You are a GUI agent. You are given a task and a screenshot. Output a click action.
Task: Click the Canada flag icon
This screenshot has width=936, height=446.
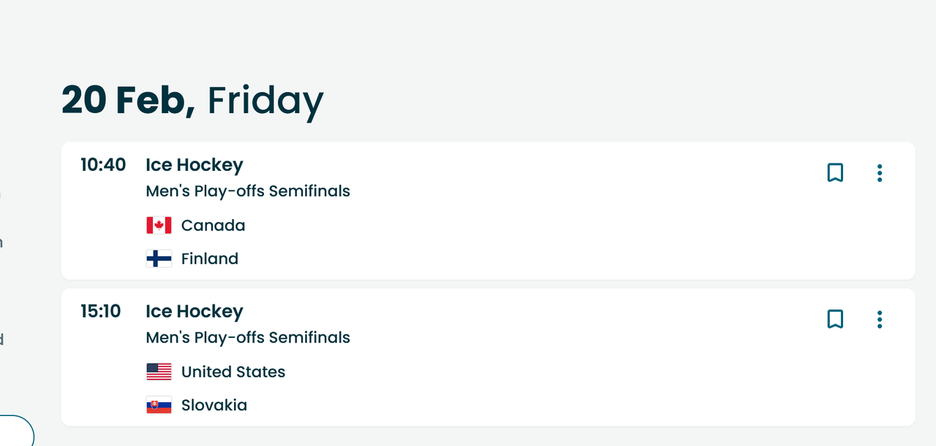pyautogui.click(x=159, y=226)
